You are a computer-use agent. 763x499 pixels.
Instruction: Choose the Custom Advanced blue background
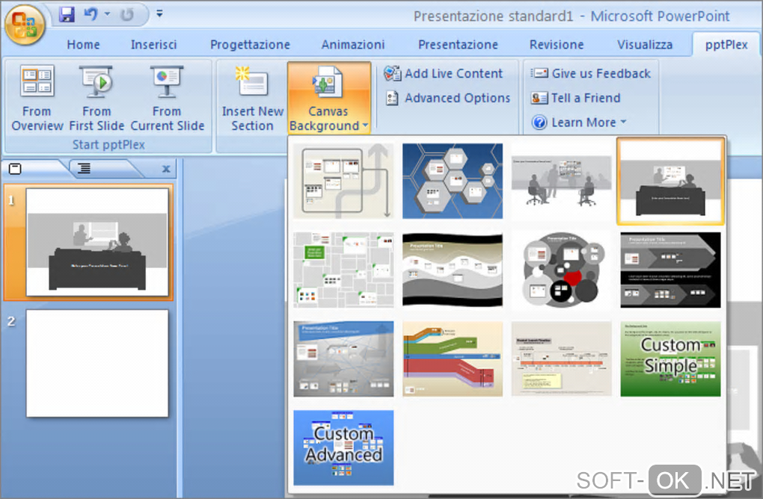343,447
